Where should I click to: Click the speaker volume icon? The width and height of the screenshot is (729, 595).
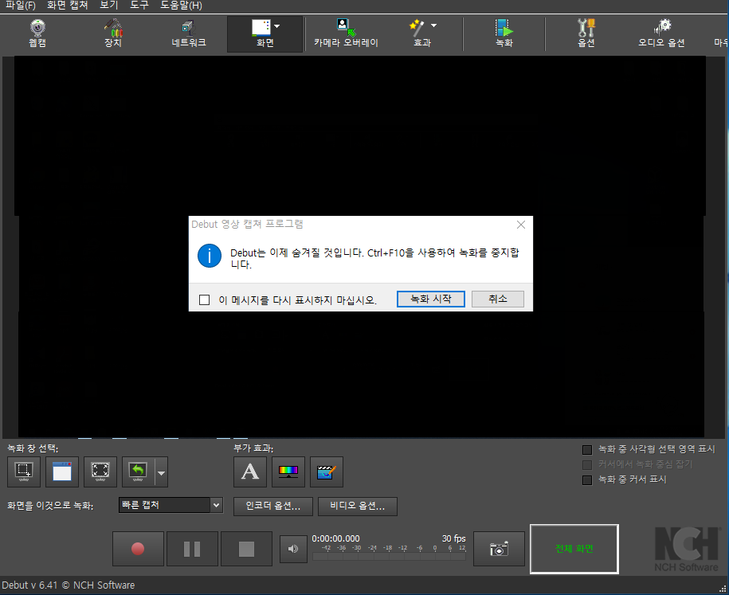click(293, 549)
